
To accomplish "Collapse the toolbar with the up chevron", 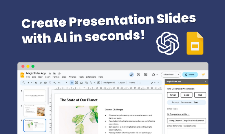I will coord(158,83).
